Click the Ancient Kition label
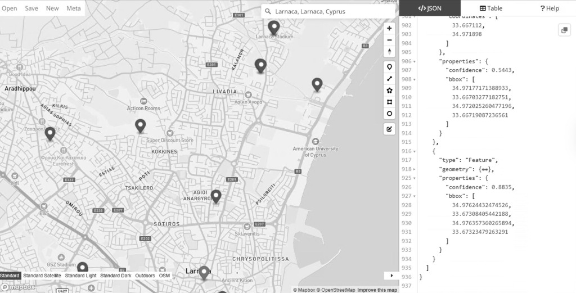576x293 pixels. (x=237, y=281)
